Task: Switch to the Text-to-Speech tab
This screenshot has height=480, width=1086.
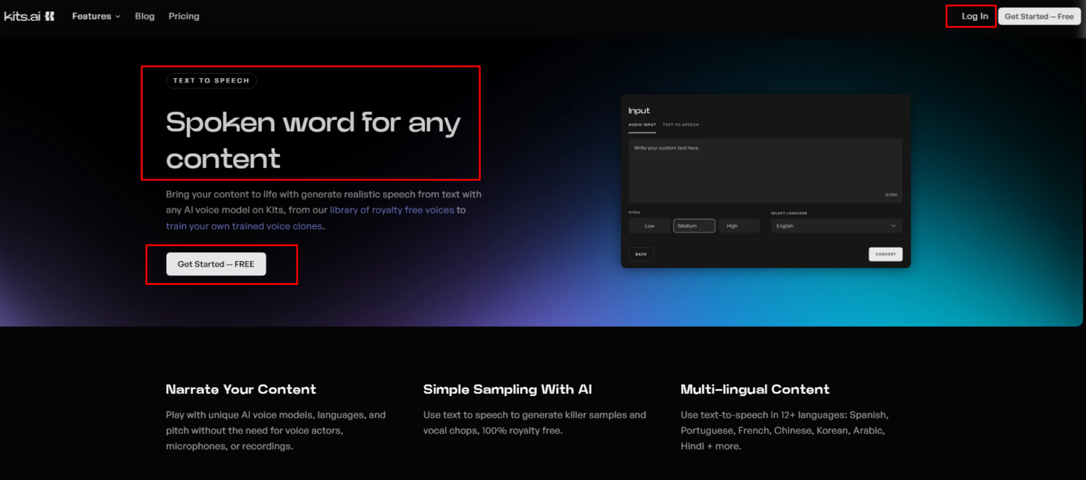Action: (681, 125)
